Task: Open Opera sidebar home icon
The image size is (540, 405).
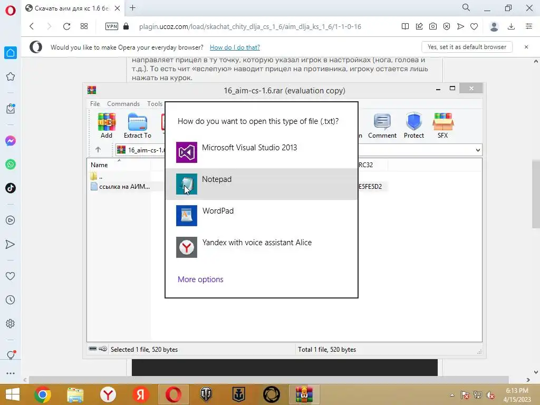Action: pos(11,53)
